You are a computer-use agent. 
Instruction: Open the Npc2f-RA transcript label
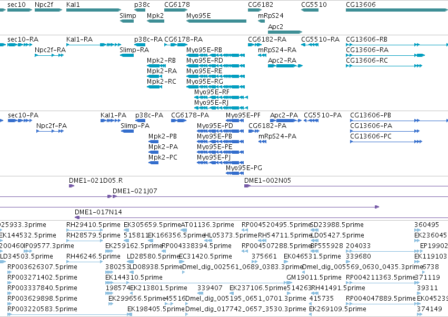click(51, 50)
